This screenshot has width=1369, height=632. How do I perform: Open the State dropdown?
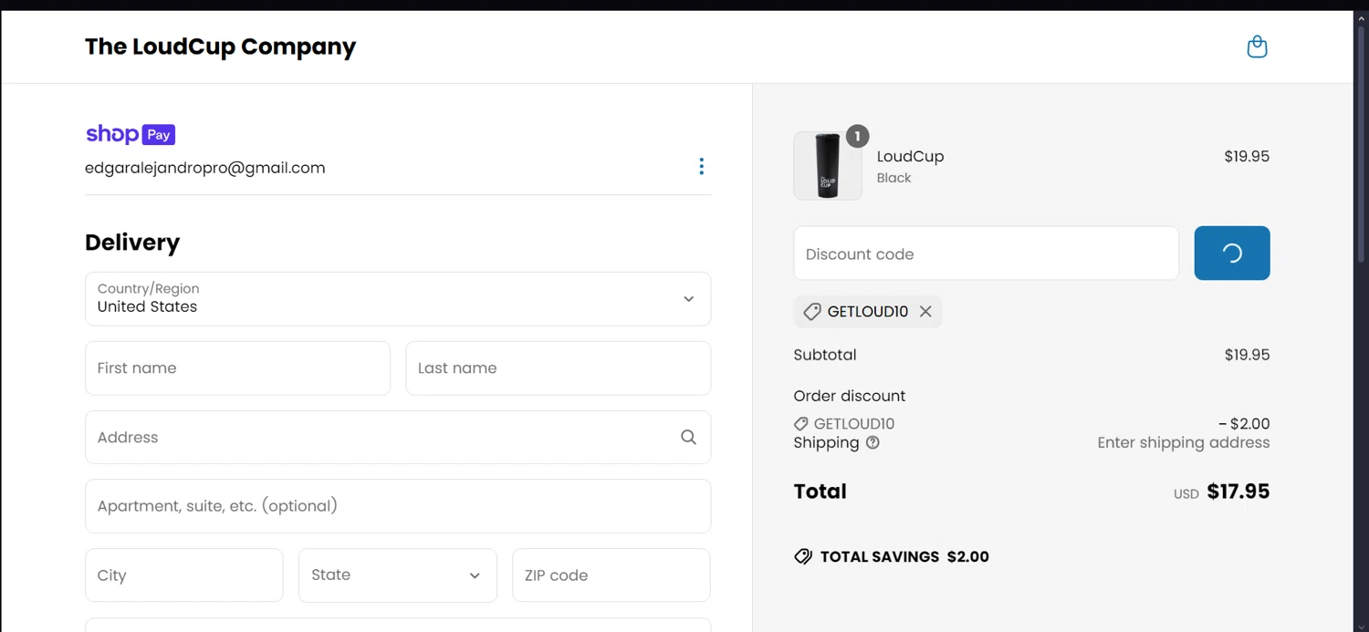pos(398,575)
